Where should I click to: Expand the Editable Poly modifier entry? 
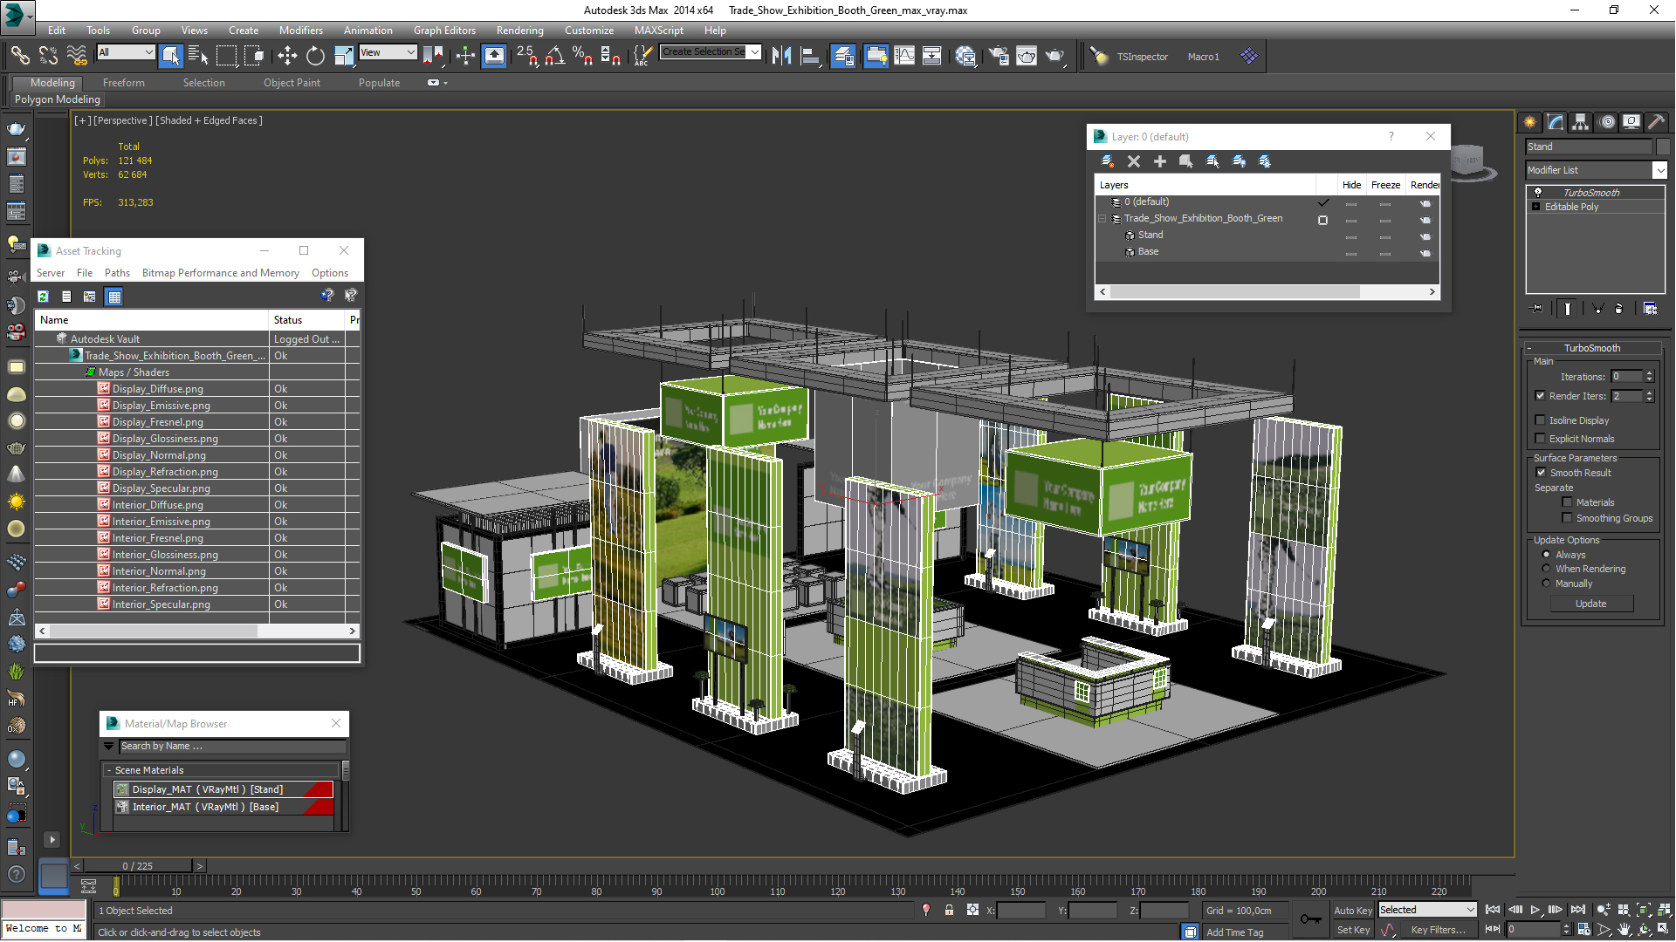coord(1536,207)
